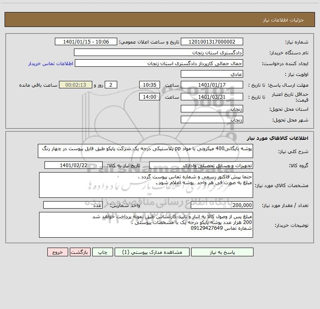This screenshot has width=320, height=309.
Task: Click goods specifications text area
Action: coord(146,185)
